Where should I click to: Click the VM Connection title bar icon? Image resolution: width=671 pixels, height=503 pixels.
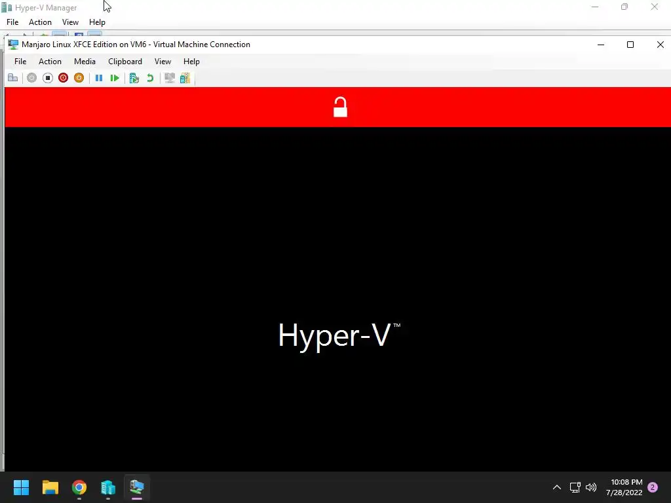[x=13, y=45]
